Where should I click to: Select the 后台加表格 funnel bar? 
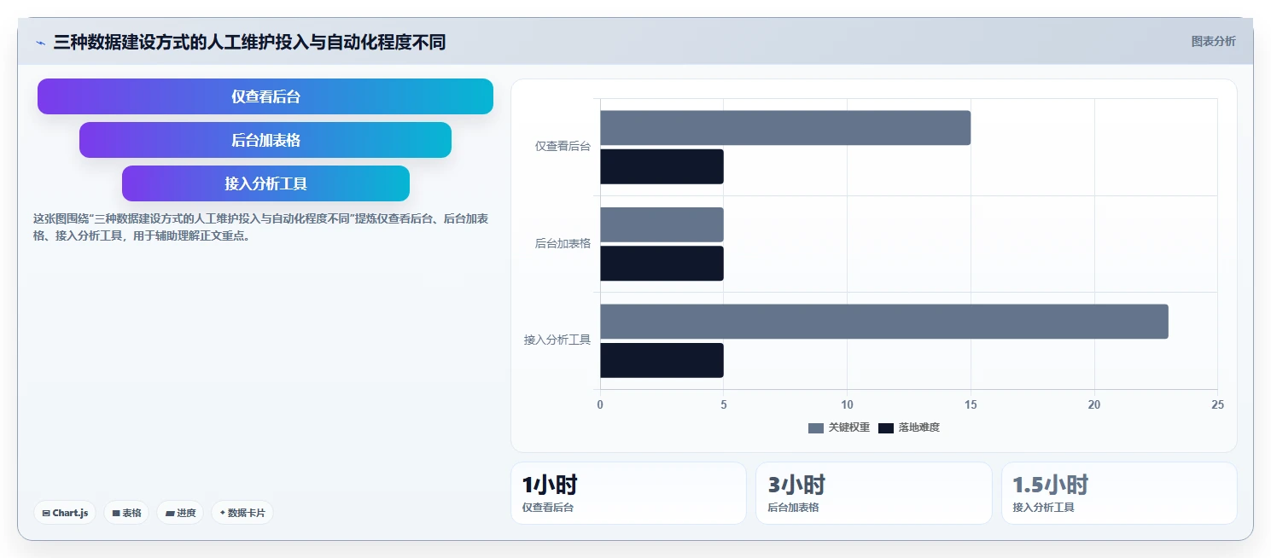coord(265,140)
